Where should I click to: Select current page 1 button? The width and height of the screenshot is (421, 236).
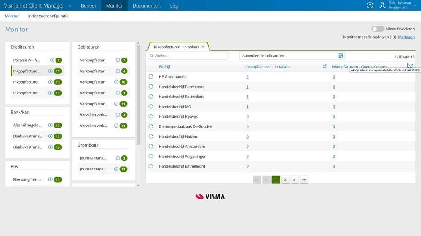[276, 179]
